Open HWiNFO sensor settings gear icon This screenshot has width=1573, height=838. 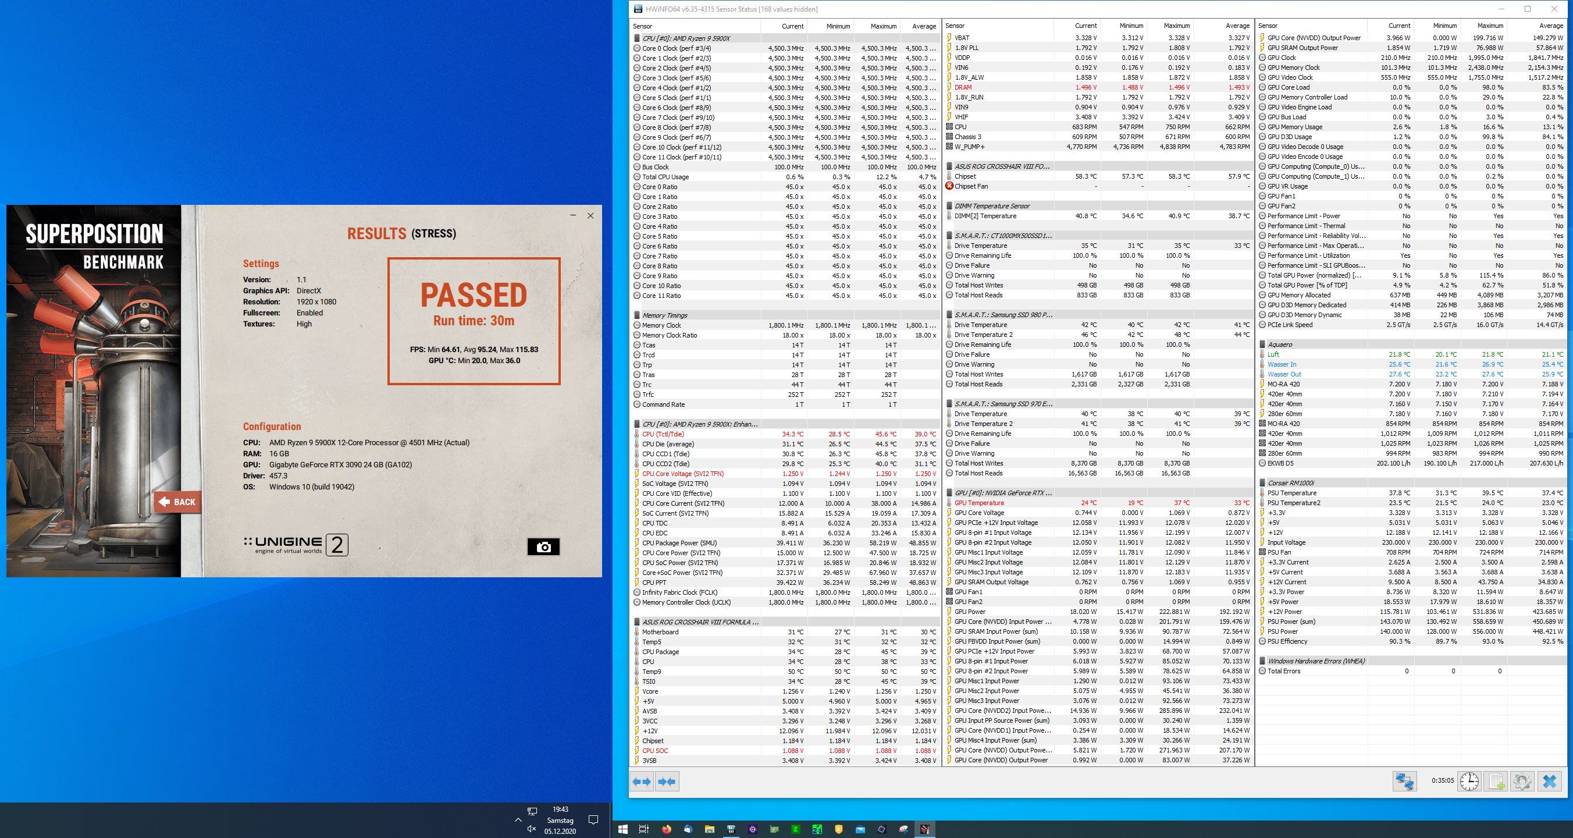pyautogui.click(x=1522, y=781)
